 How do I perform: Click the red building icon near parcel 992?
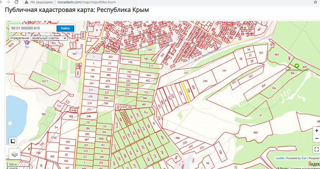[78, 66]
